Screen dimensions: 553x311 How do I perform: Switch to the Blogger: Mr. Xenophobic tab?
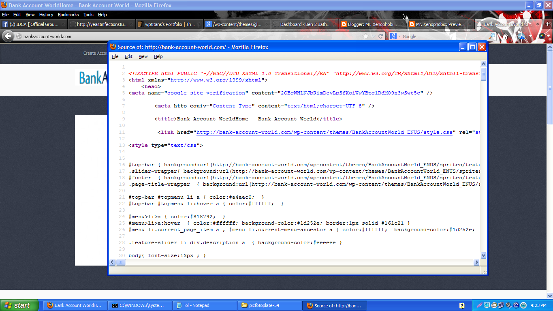(372, 24)
